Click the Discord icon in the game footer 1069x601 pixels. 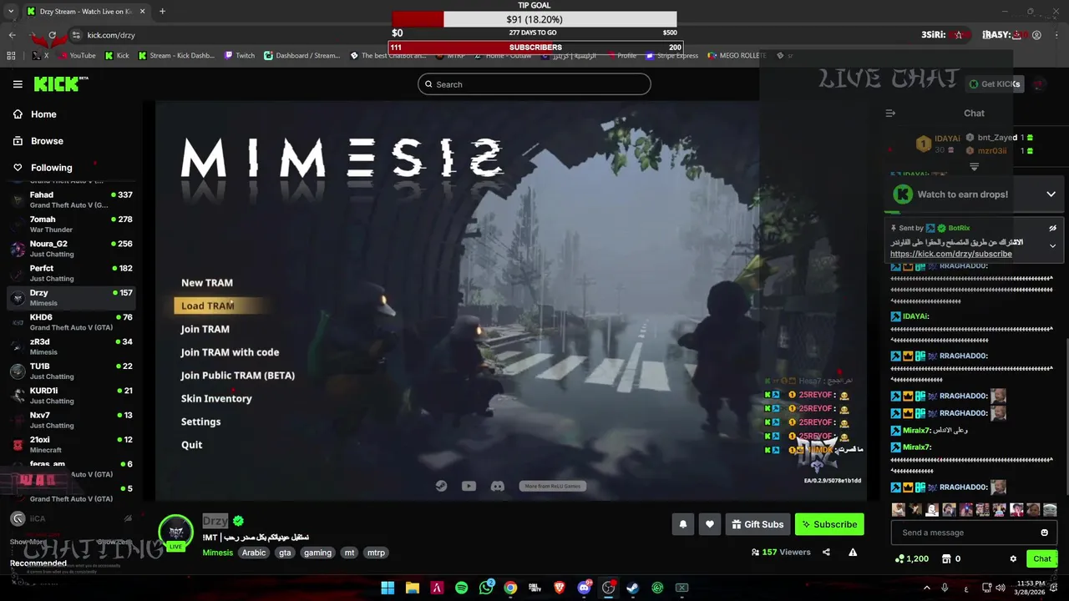[x=497, y=486]
